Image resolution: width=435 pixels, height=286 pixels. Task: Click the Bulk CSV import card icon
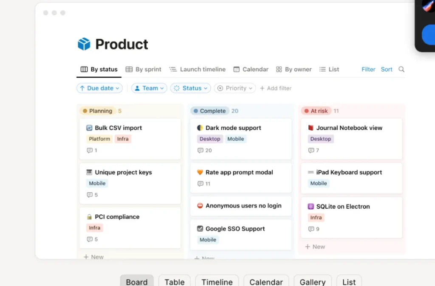click(89, 128)
